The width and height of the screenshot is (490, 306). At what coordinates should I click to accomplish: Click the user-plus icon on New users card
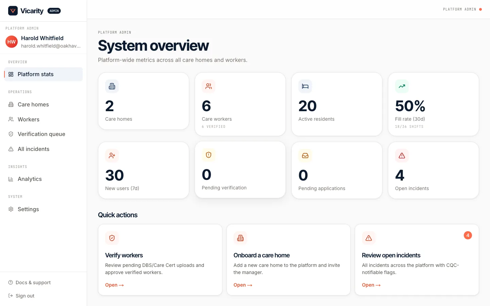click(112, 156)
